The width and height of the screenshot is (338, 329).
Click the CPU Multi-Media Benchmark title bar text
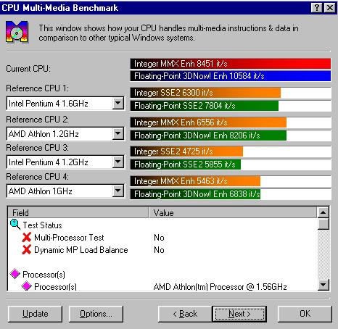click(x=60, y=8)
